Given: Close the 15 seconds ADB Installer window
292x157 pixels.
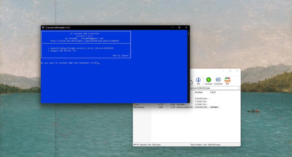Looking at the screenshot, I should click(186, 28).
